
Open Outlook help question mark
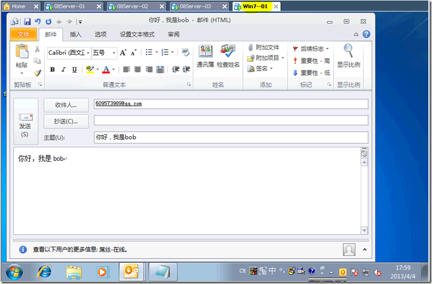(367, 34)
